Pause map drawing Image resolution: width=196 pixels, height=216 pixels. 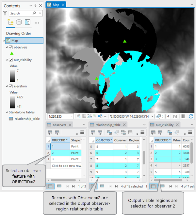point(183,116)
